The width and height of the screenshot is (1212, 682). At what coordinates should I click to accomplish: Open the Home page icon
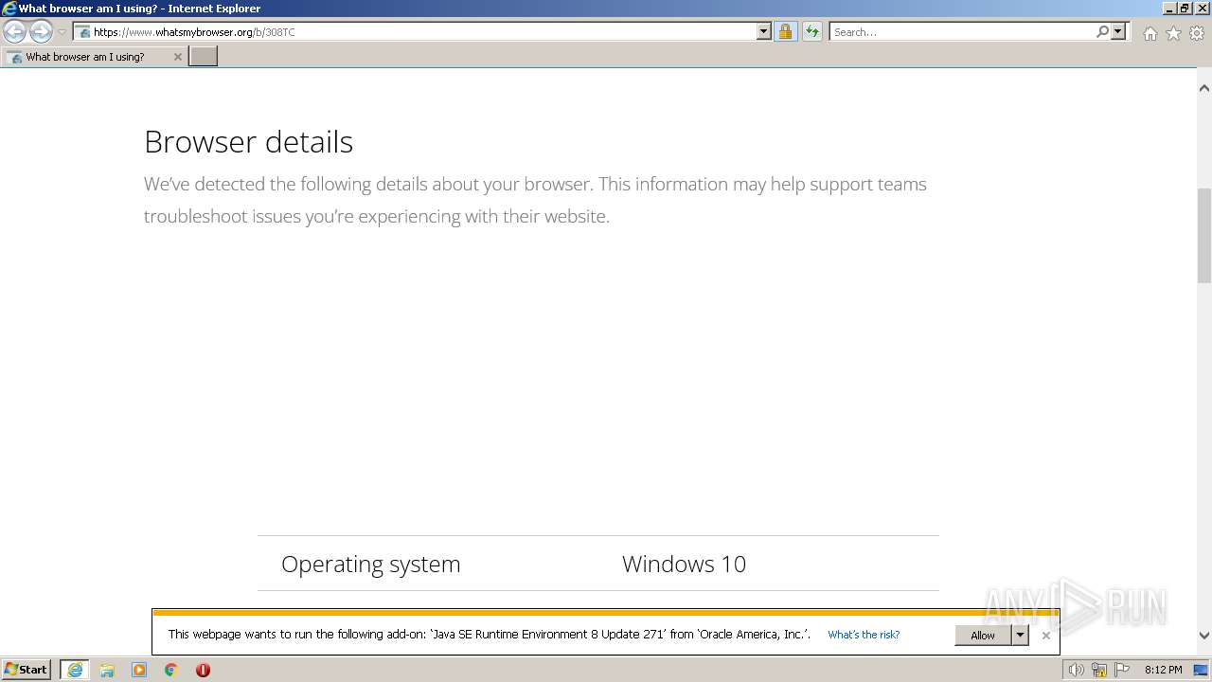pos(1150,33)
